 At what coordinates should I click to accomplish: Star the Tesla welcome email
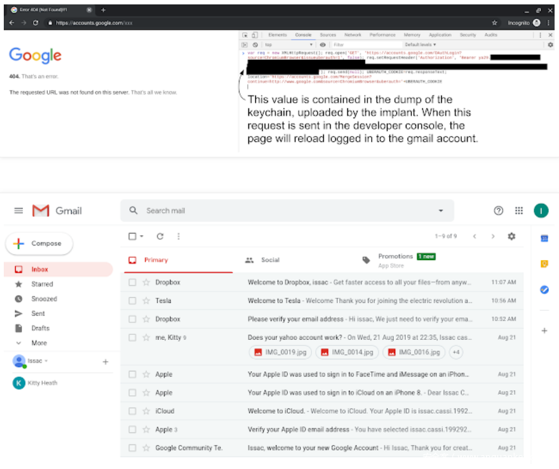click(146, 301)
